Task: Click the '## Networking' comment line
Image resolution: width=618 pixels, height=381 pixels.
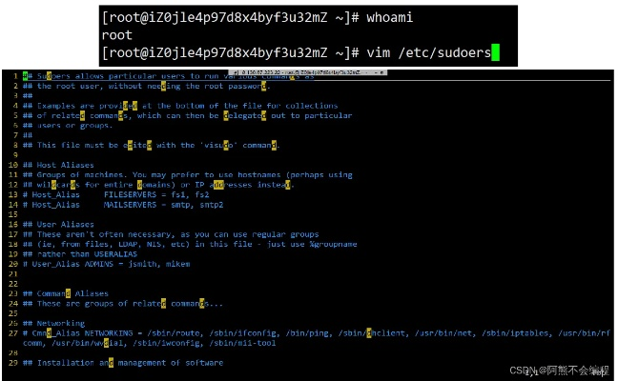Action: pos(54,323)
